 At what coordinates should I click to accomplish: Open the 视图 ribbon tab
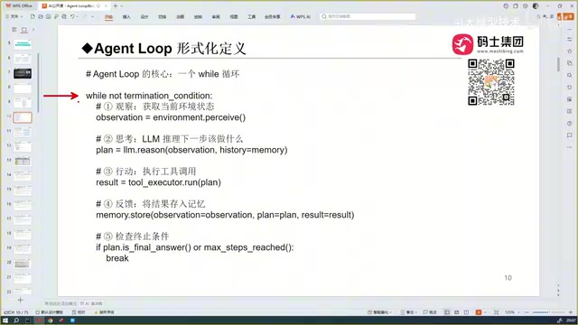click(x=234, y=16)
